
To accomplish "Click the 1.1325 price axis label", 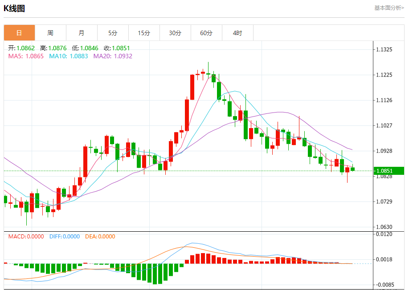I will (384, 49).
